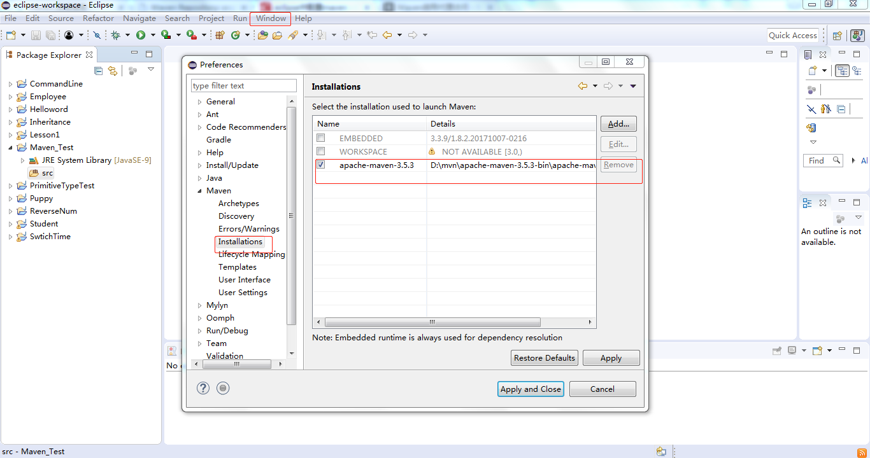Check the WORKSPACE installation checkbox

pyautogui.click(x=321, y=151)
